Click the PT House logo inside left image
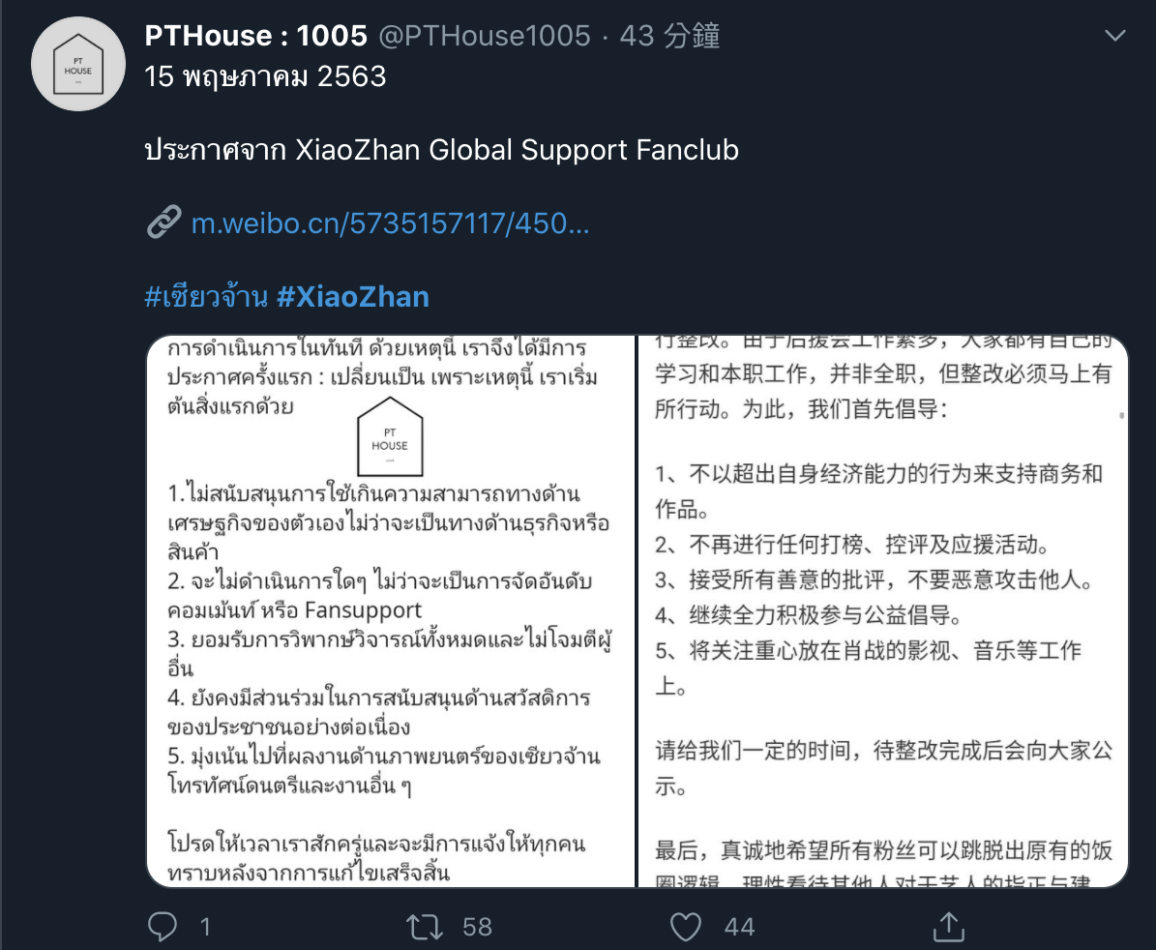This screenshot has width=1156, height=950. tap(390, 437)
